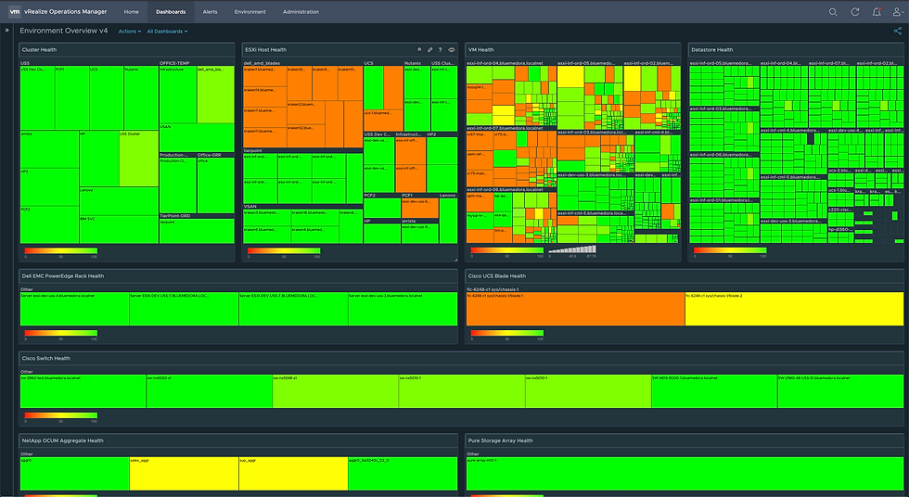Select the kraken7 host cell
Viewport: 909px width, 497px height.
click(x=265, y=118)
